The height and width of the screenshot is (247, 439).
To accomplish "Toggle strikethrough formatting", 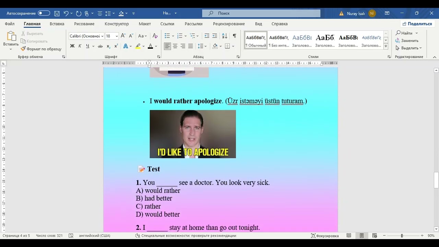I will tap(100, 46).
